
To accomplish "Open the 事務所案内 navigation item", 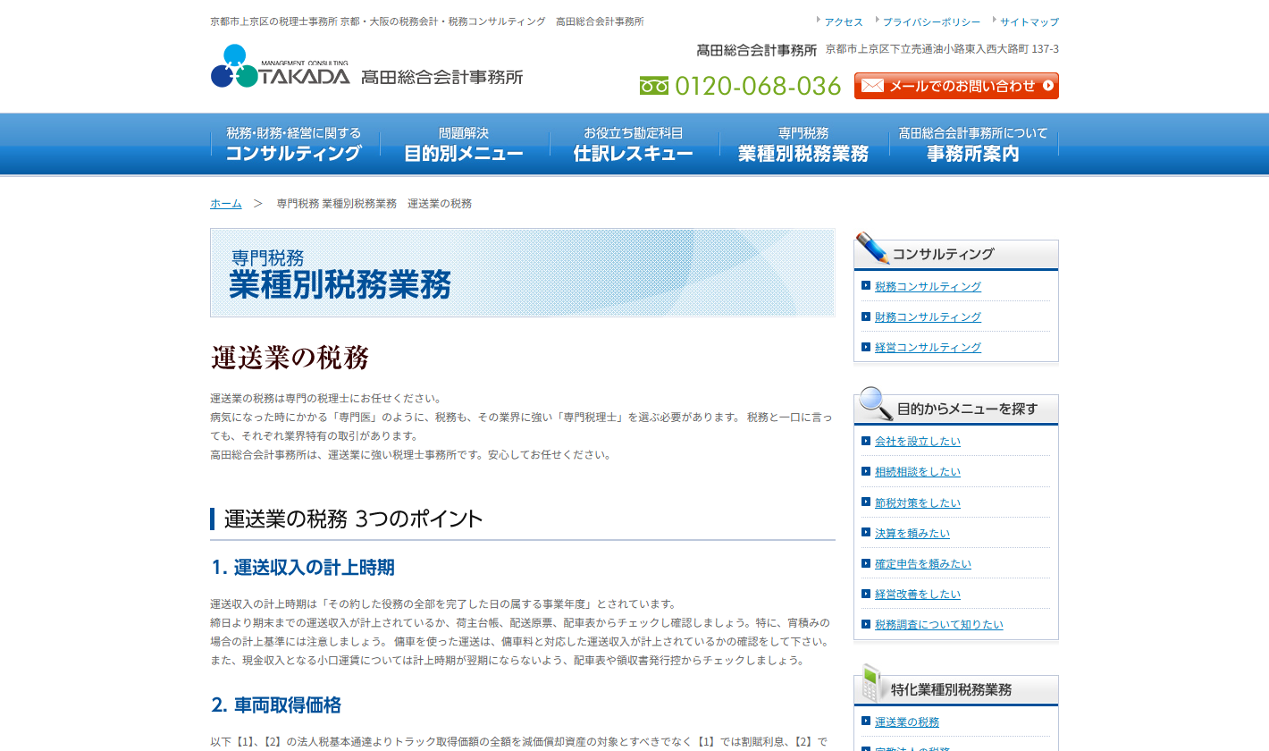I will [974, 144].
